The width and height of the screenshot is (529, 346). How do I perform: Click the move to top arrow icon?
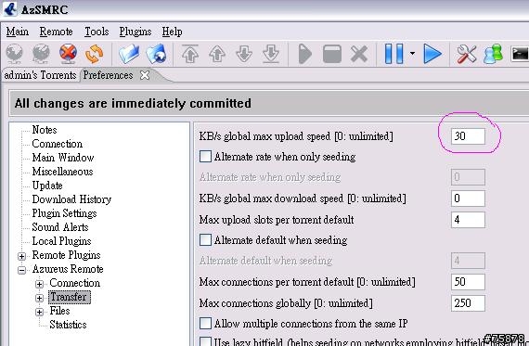[x=190, y=54]
